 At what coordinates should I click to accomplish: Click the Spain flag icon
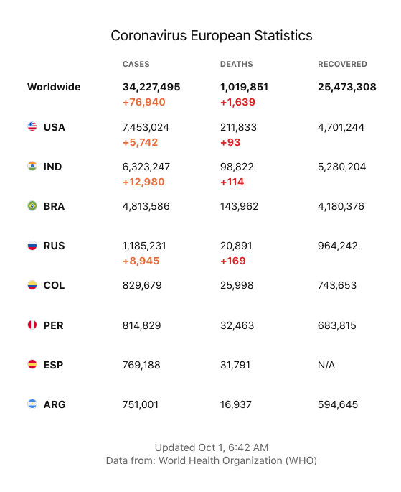click(32, 364)
